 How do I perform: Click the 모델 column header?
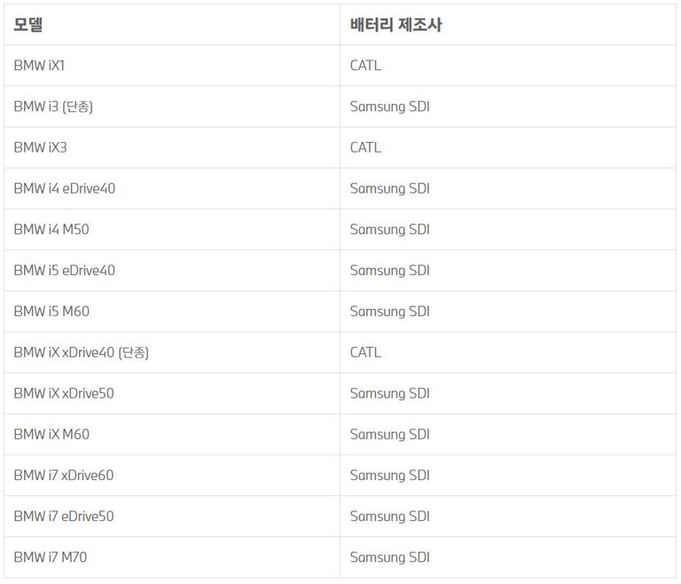coord(28,25)
